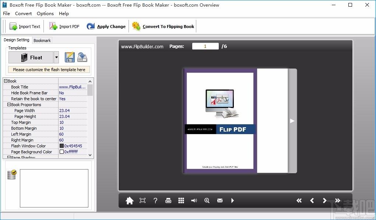376x220 pixels.
Task: Open the Templates dropdown arrow
Action: click(56, 57)
